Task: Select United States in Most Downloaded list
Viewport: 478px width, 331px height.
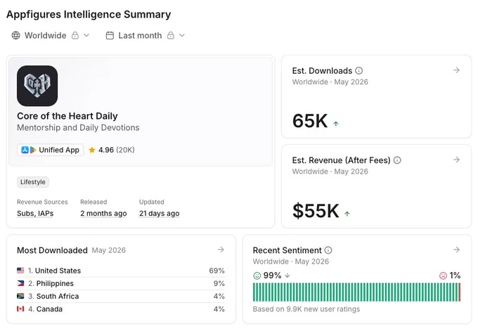Action: click(121, 271)
